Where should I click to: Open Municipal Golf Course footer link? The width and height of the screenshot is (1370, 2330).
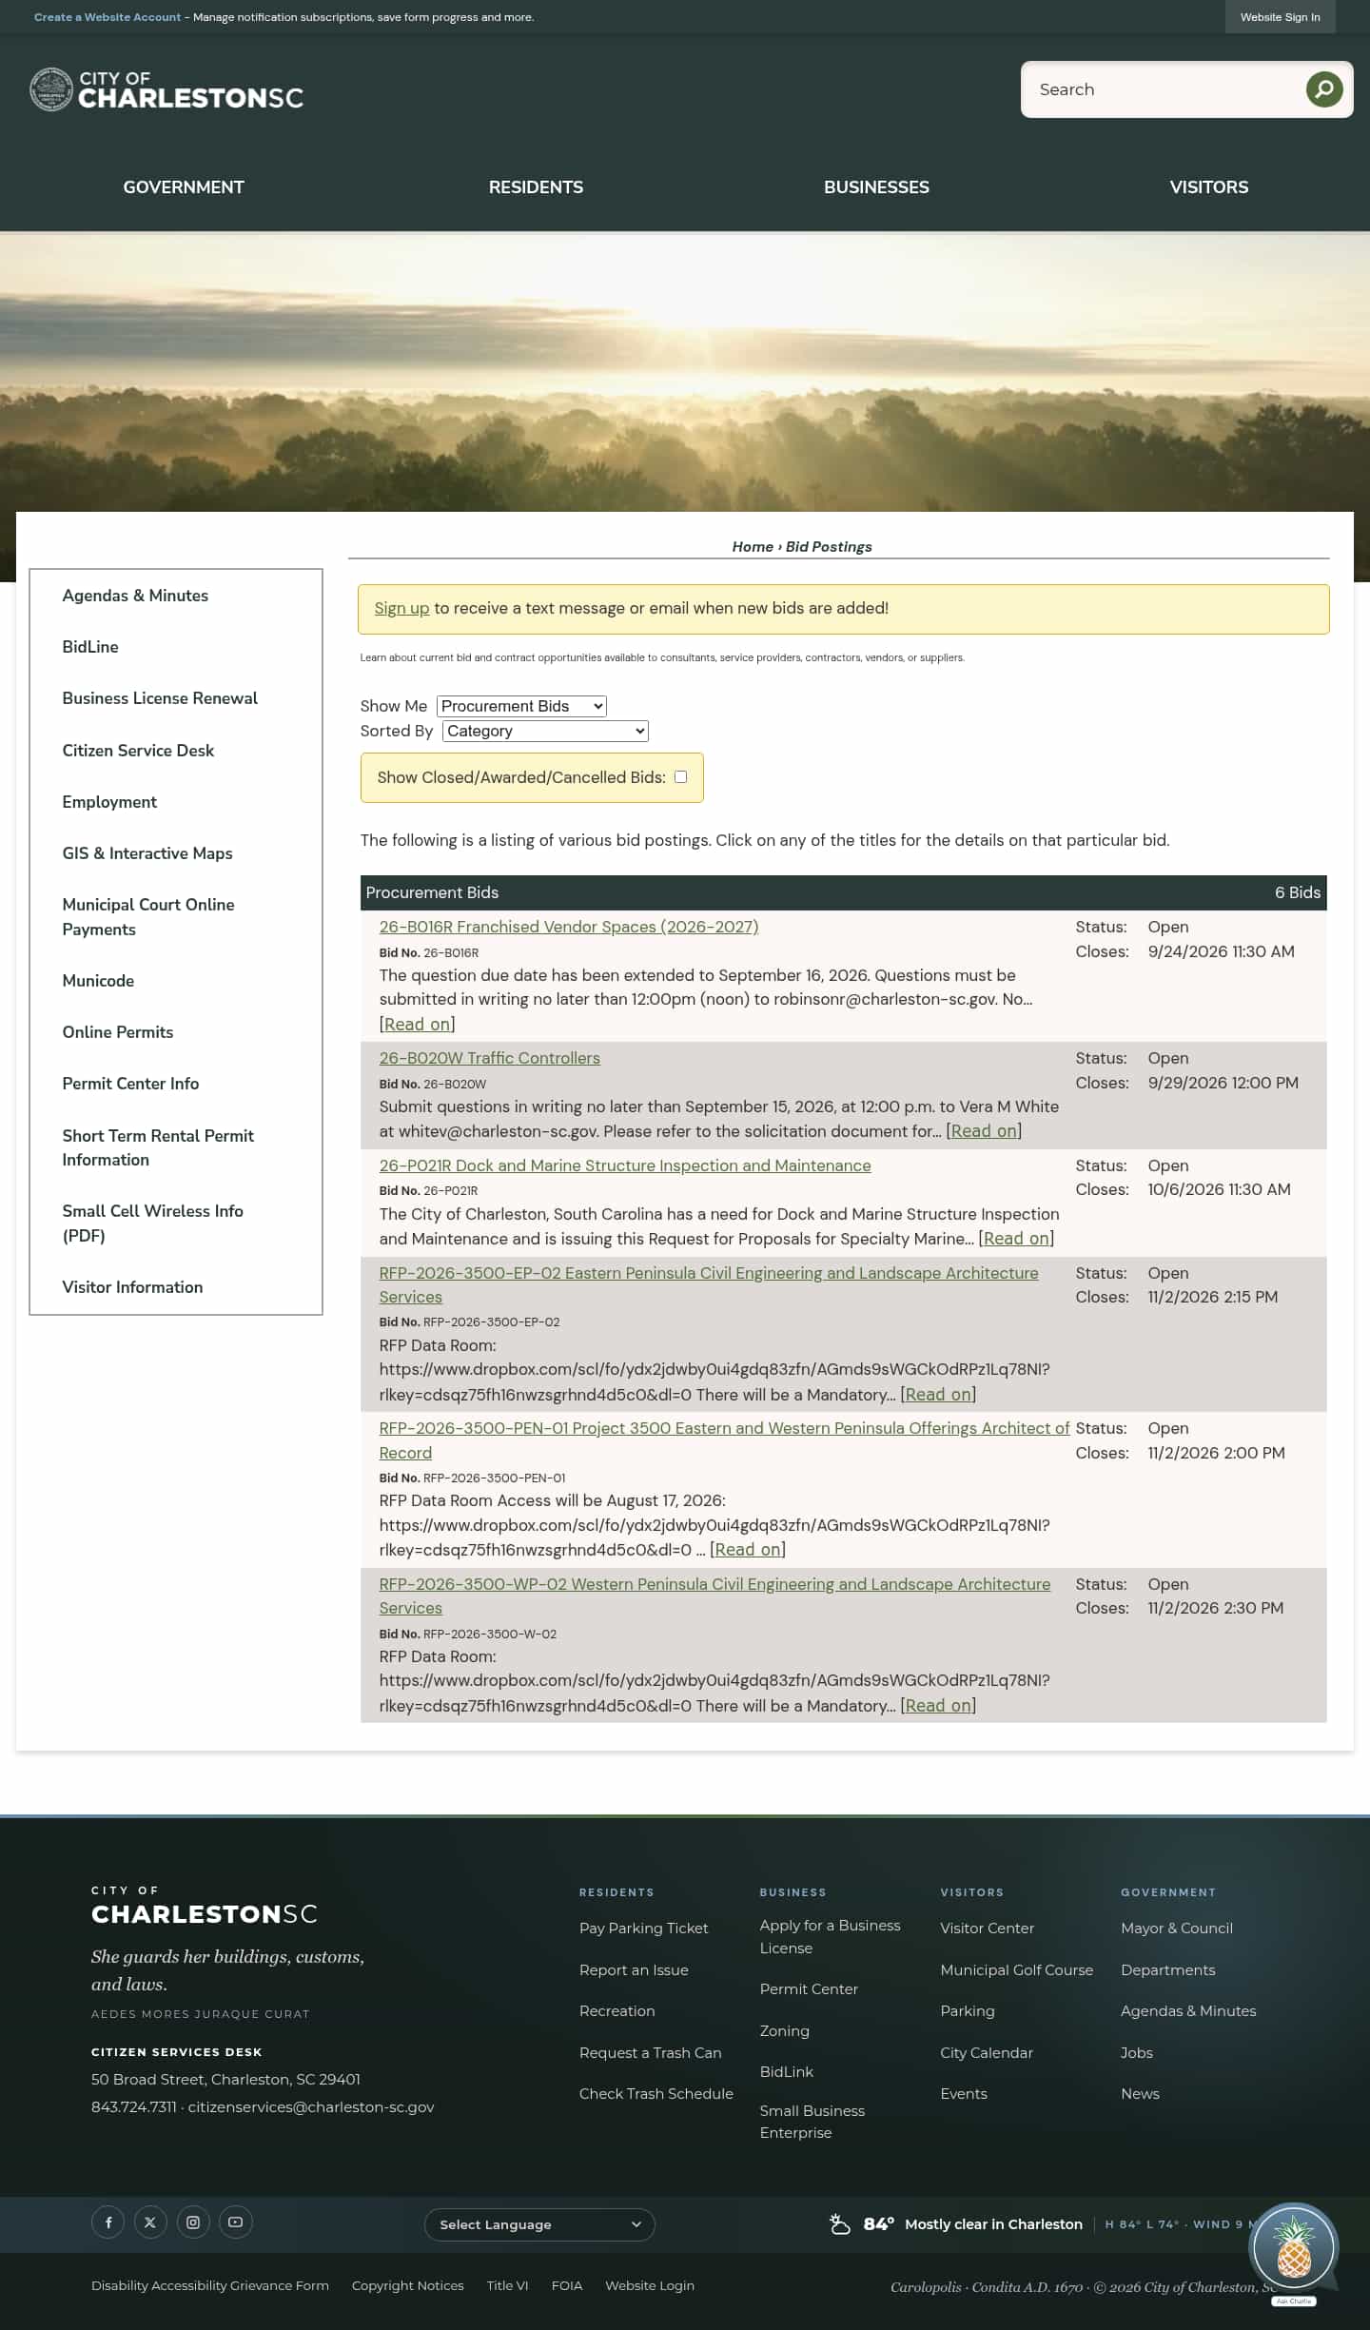pyautogui.click(x=1016, y=1970)
